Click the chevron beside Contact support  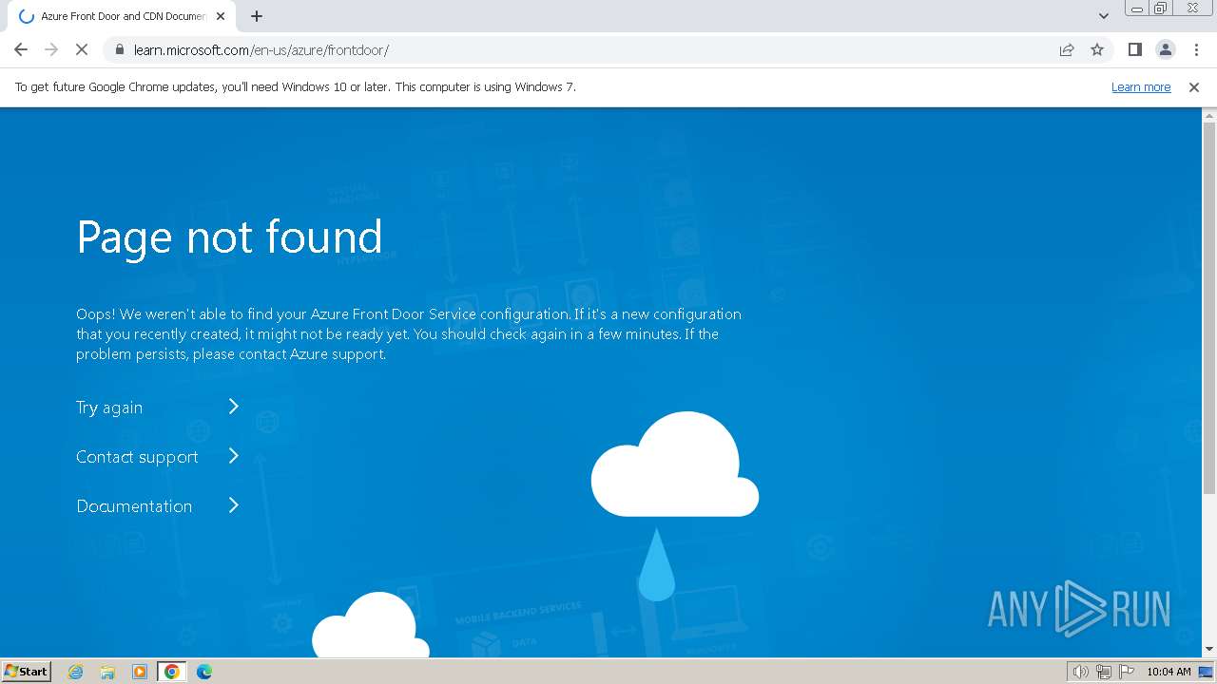coord(233,456)
